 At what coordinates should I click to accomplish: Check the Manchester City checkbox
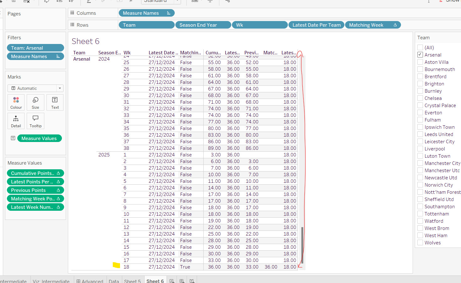point(420,163)
